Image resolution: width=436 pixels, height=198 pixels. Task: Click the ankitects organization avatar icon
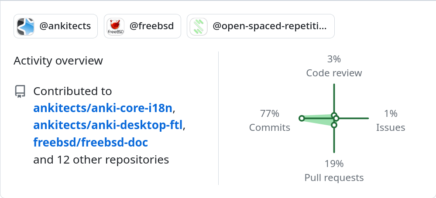pos(26,27)
